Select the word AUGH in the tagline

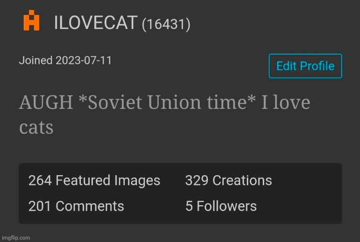pos(46,103)
